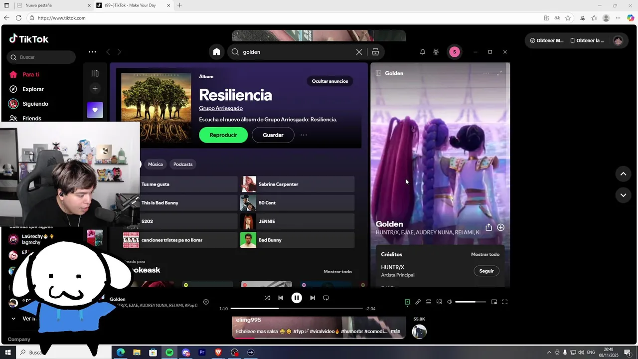This screenshot has height=359, width=638.
Task: Open Grupo Arriesgado artist link
Action: pyautogui.click(x=221, y=108)
